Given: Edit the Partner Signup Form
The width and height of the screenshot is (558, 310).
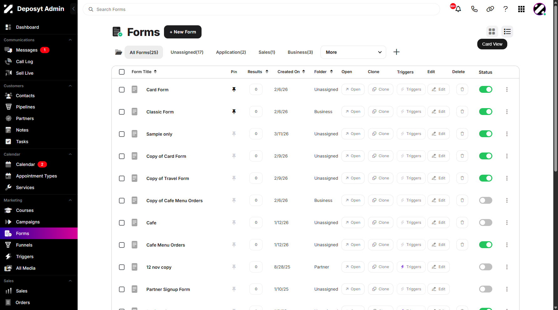Looking at the screenshot, I should tap(438, 289).
